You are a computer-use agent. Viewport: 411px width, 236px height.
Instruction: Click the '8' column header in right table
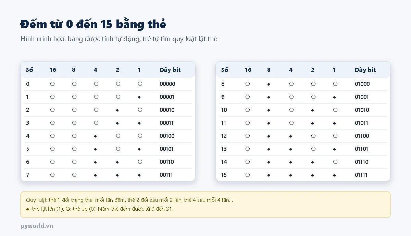(x=269, y=70)
